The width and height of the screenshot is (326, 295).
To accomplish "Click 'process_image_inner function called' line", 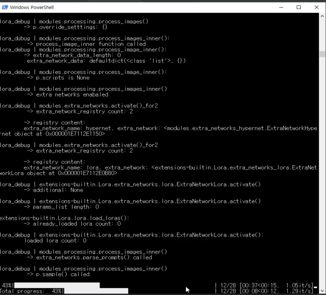I will pyautogui.click(x=86, y=44).
